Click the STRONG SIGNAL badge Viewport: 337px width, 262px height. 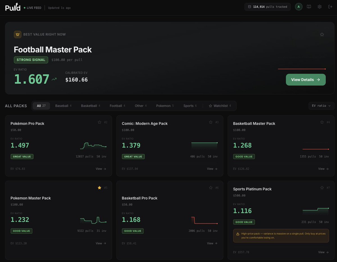click(x=31, y=60)
